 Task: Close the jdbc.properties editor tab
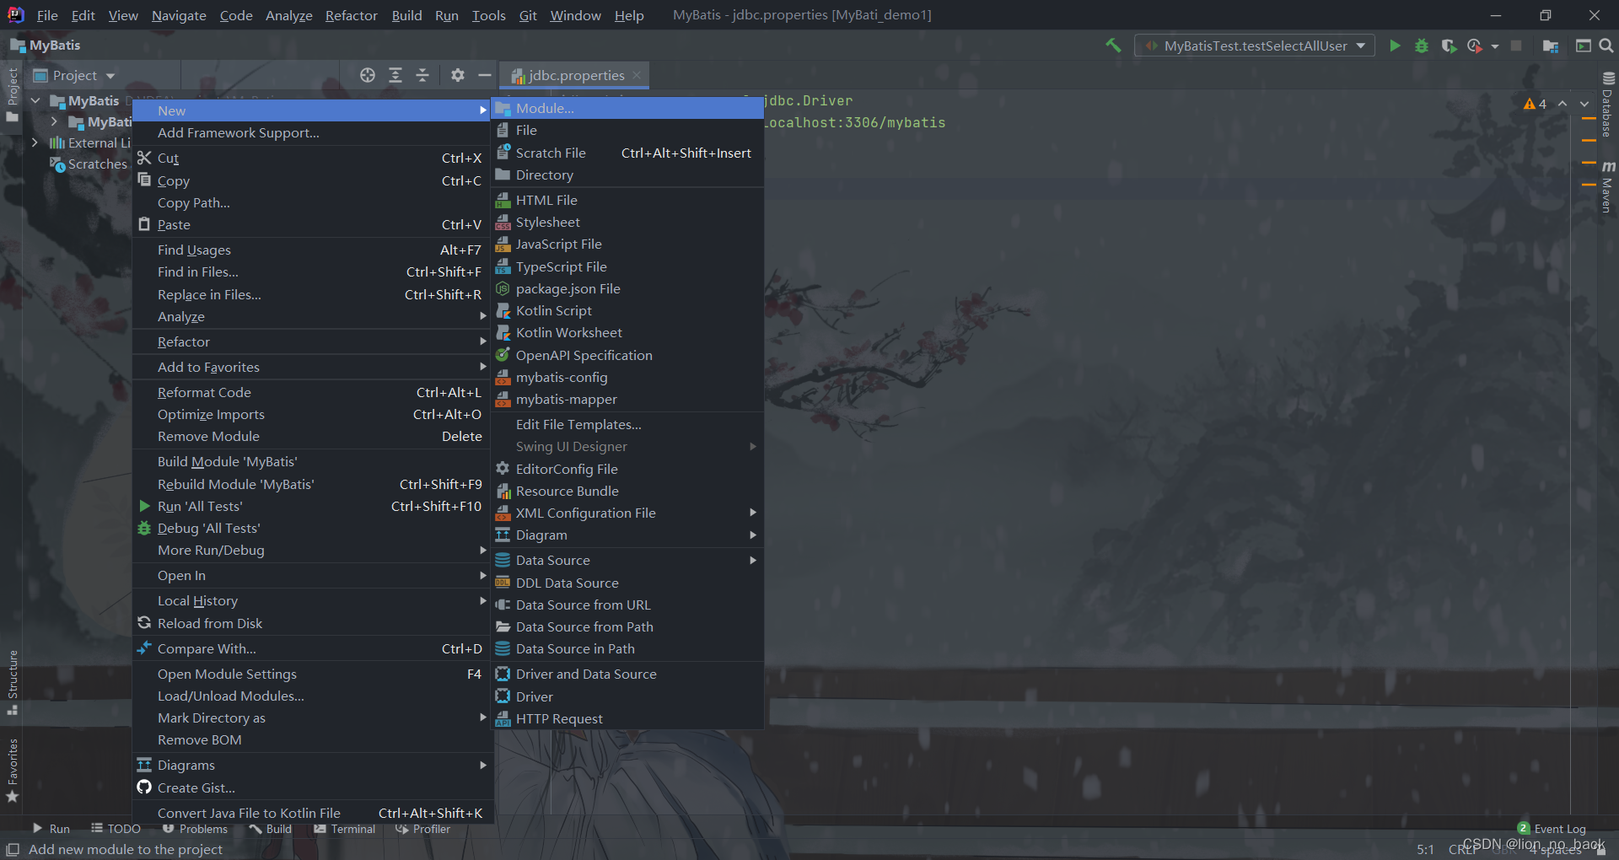[637, 75]
